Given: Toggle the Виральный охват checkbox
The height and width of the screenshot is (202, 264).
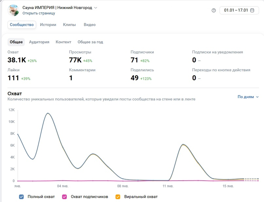Looking at the screenshot, I should [118, 197].
